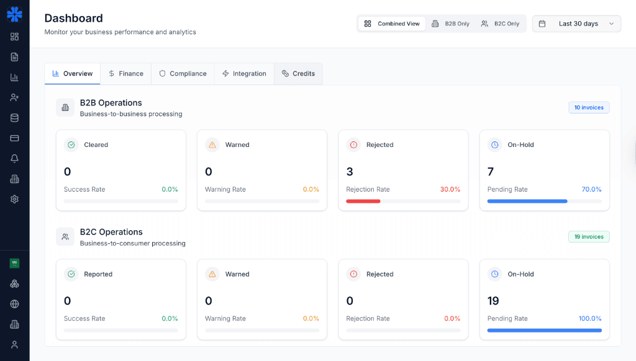Switch to B2B Only view
Viewport: 636px width, 361px height.
(451, 23)
